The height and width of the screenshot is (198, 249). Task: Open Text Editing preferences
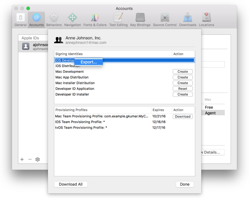point(118,20)
